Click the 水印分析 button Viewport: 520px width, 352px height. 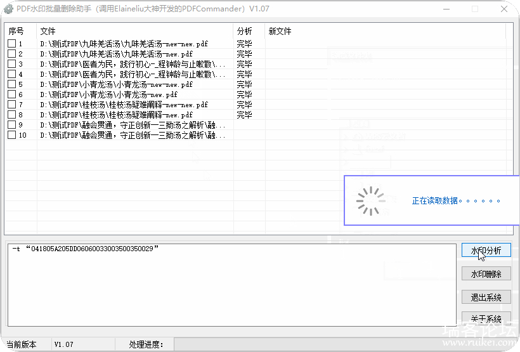coord(486,250)
